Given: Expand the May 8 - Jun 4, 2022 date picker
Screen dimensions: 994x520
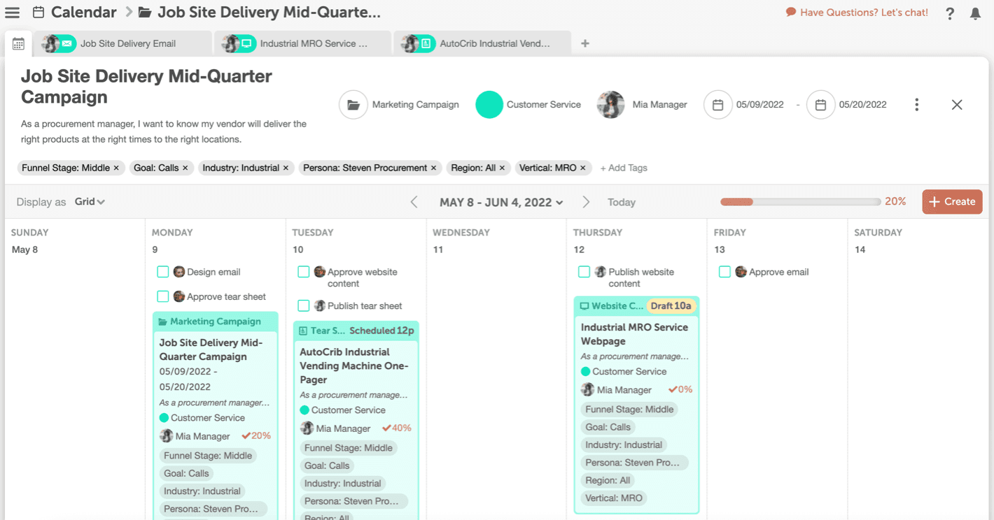Looking at the screenshot, I should tap(501, 203).
